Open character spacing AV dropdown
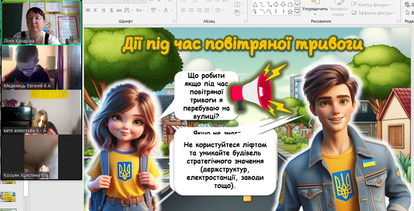This screenshot has height=211, width=414. tap(129, 10)
